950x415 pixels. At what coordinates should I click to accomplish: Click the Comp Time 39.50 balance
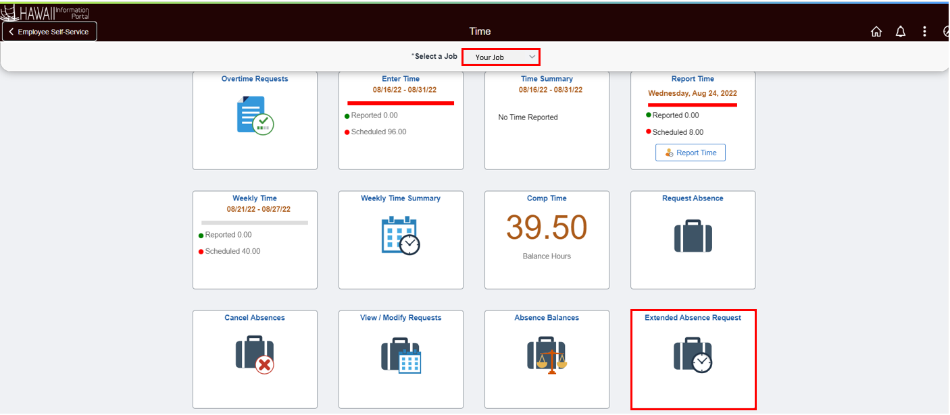click(x=547, y=228)
